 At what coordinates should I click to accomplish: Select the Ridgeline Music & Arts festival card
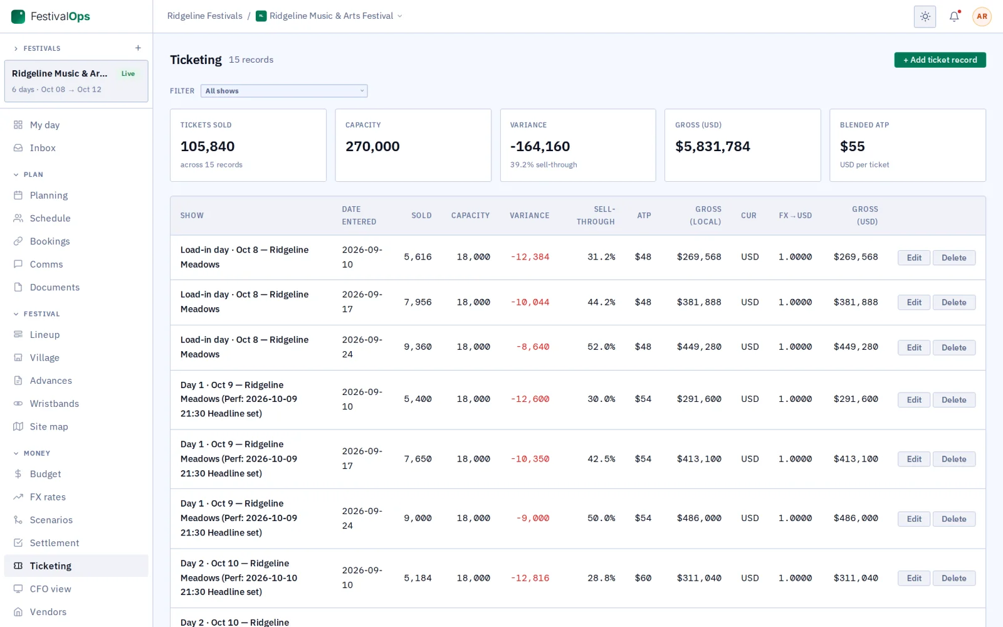click(x=76, y=81)
